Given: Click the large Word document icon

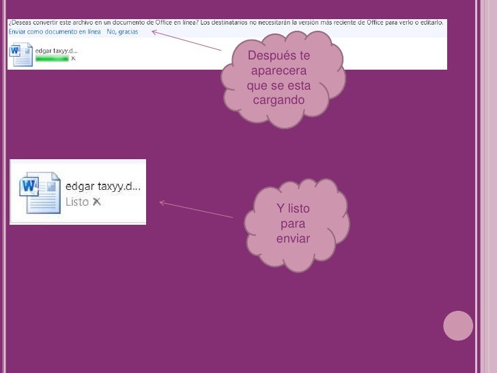Looking at the screenshot, I should click(40, 193).
